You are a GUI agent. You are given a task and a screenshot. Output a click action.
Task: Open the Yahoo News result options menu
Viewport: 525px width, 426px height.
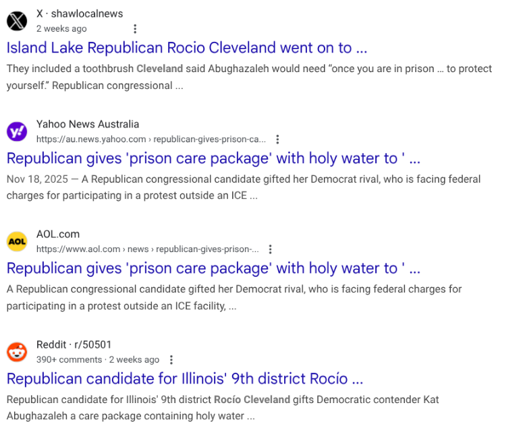click(277, 140)
